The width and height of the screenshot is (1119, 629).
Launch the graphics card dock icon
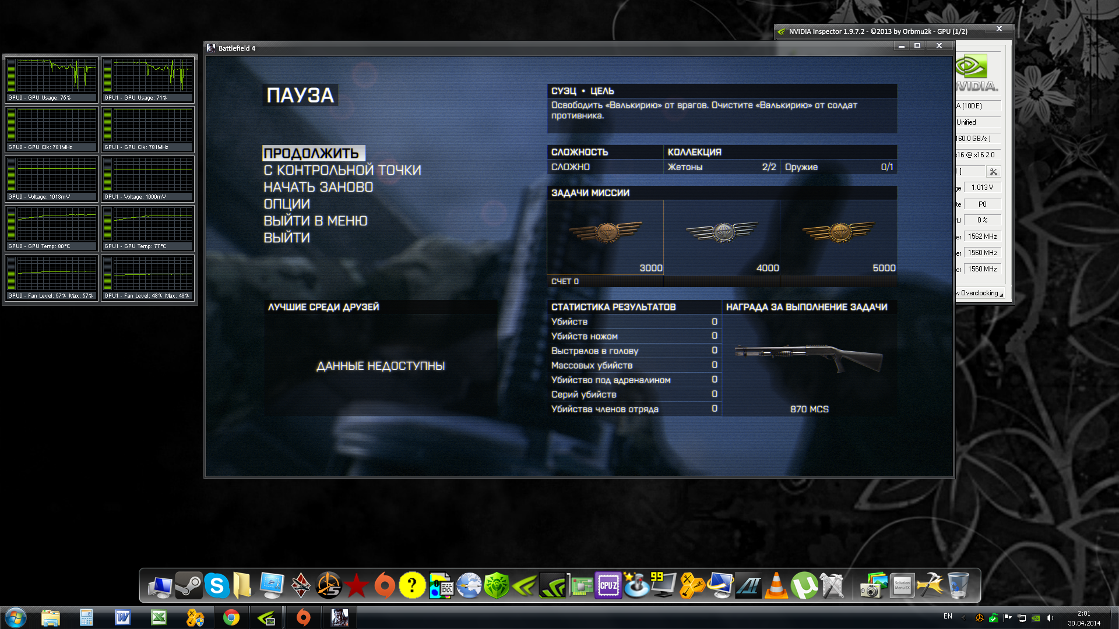coord(580,585)
